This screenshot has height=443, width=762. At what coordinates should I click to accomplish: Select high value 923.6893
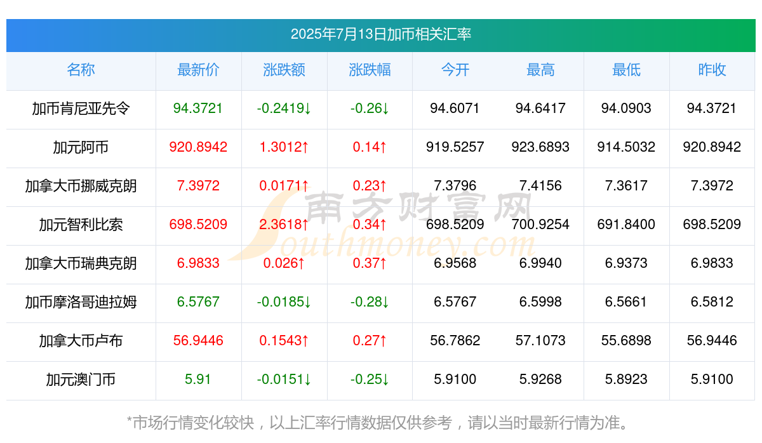click(x=540, y=147)
